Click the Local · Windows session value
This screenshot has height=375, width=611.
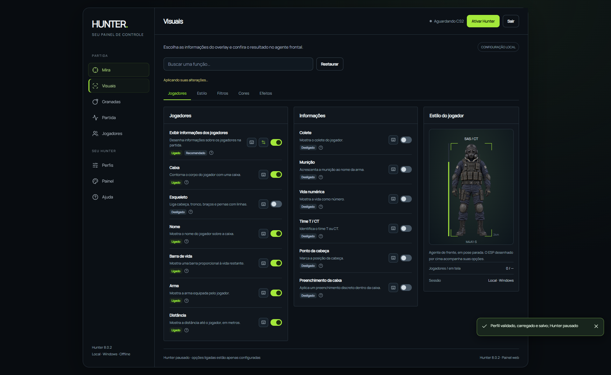coord(501,280)
